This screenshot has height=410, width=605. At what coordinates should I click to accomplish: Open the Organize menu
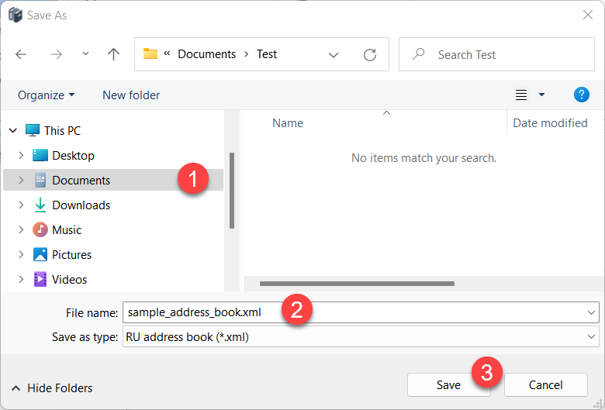click(47, 95)
